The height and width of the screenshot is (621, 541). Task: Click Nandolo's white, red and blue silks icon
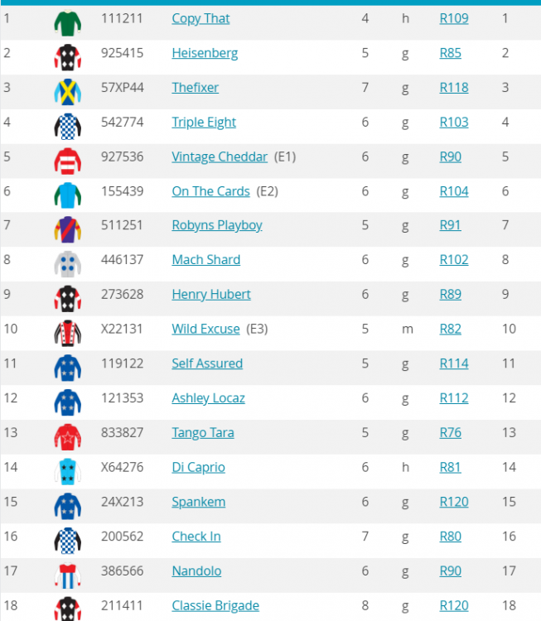point(68,572)
